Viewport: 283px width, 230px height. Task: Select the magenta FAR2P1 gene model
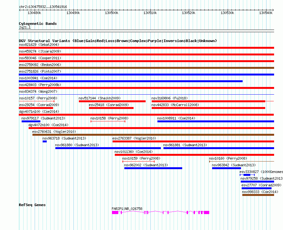coord(161,212)
